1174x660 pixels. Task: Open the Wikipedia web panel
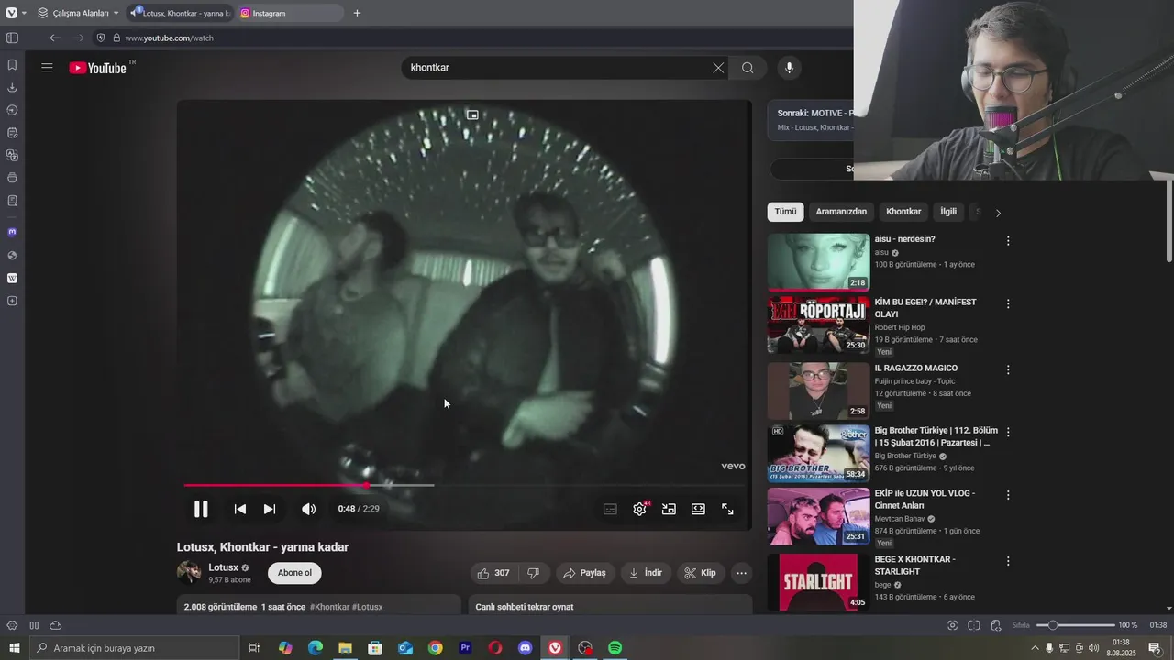(12, 278)
